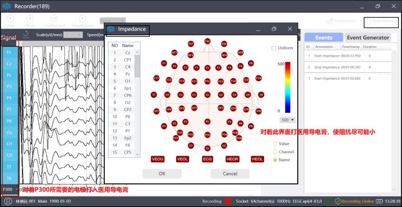Select the Value radio option
The image size is (402, 207).
pyautogui.click(x=275, y=144)
